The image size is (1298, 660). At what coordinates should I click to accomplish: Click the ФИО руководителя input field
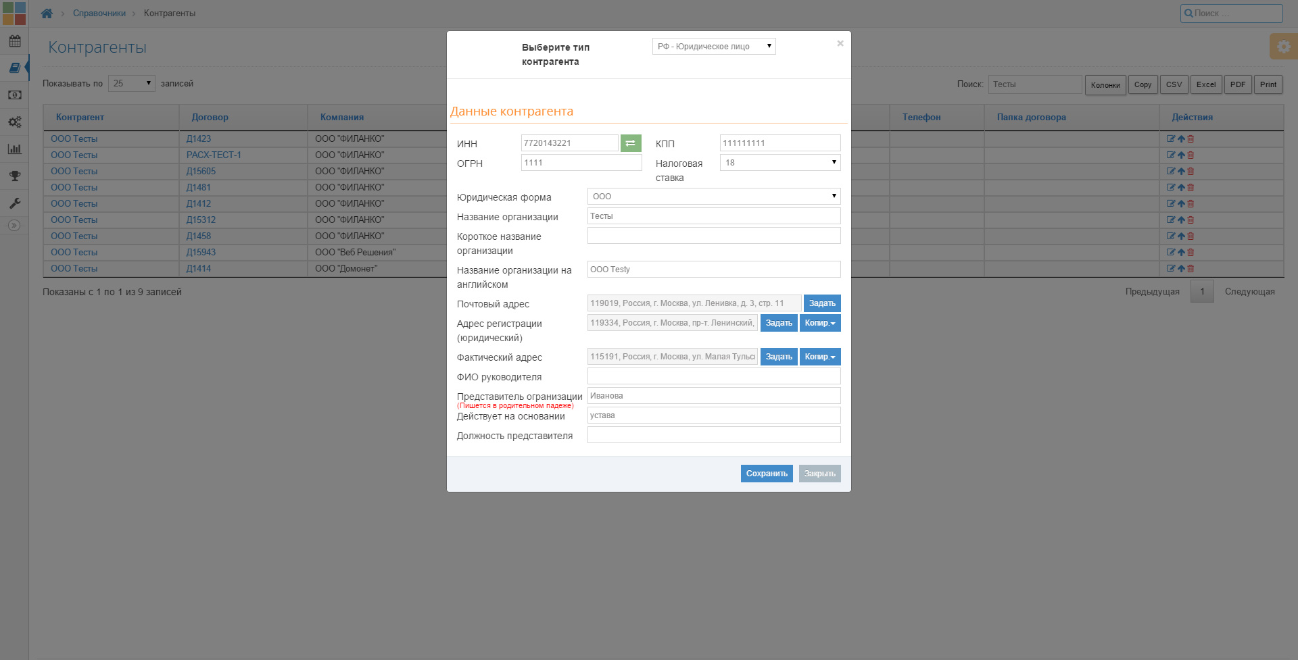click(713, 376)
